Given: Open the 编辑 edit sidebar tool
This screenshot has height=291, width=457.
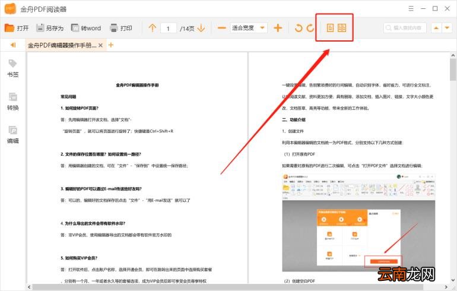Looking at the screenshot, I should 13,135.
